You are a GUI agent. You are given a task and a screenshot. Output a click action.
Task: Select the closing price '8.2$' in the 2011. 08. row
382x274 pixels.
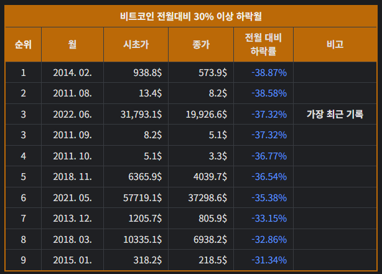(x=218, y=93)
